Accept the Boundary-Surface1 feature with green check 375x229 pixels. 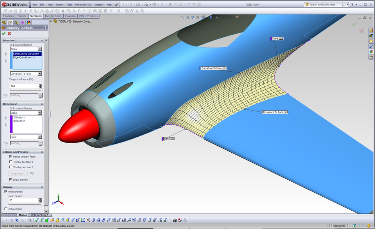(x=3, y=33)
